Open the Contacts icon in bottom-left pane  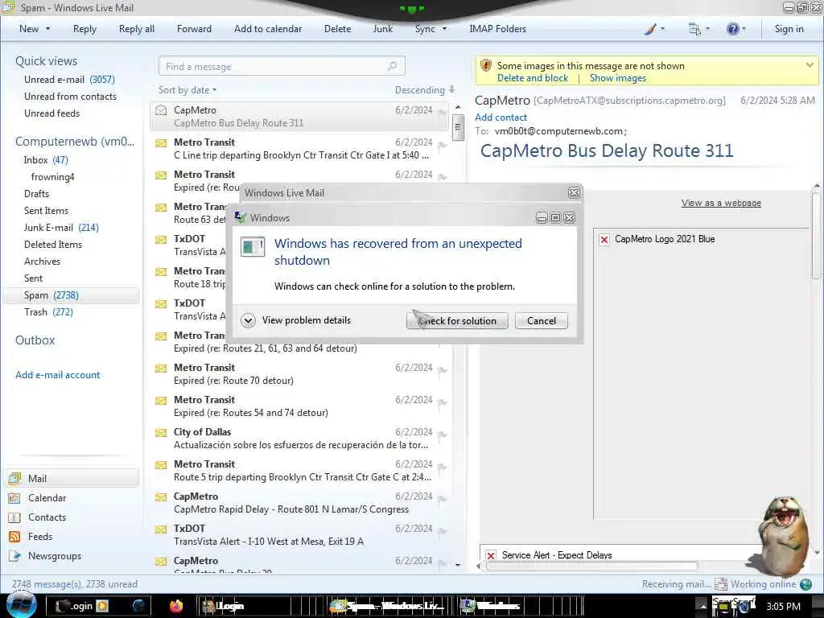(14, 517)
